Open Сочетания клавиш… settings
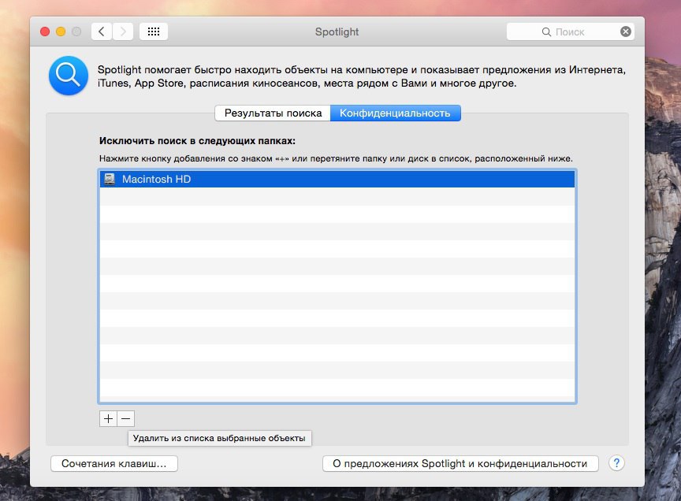Image resolution: width=681 pixels, height=501 pixels. [x=114, y=463]
